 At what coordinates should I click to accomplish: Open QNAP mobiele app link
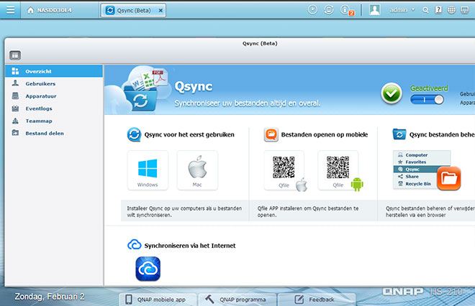pyautogui.click(x=158, y=300)
